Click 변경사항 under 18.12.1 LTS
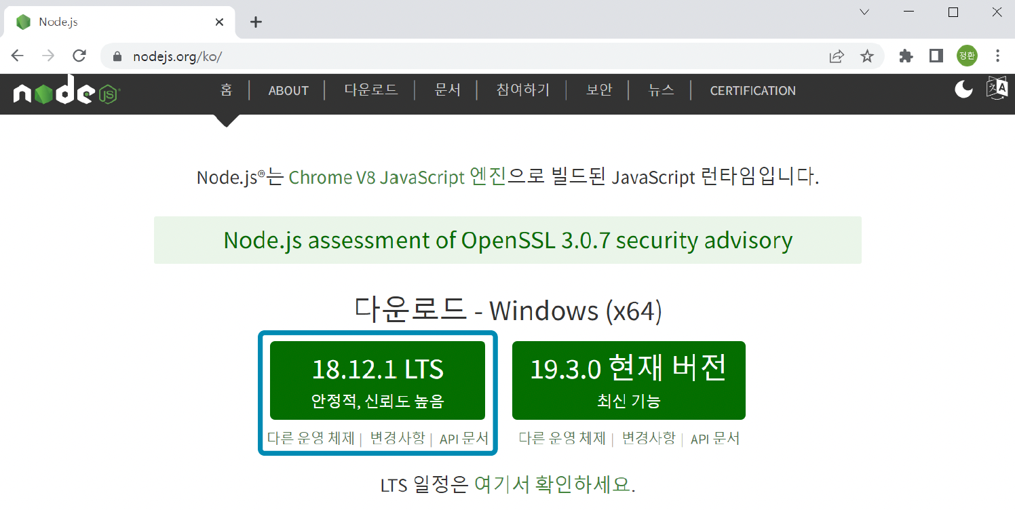This screenshot has width=1015, height=510. [x=397, y=438]
